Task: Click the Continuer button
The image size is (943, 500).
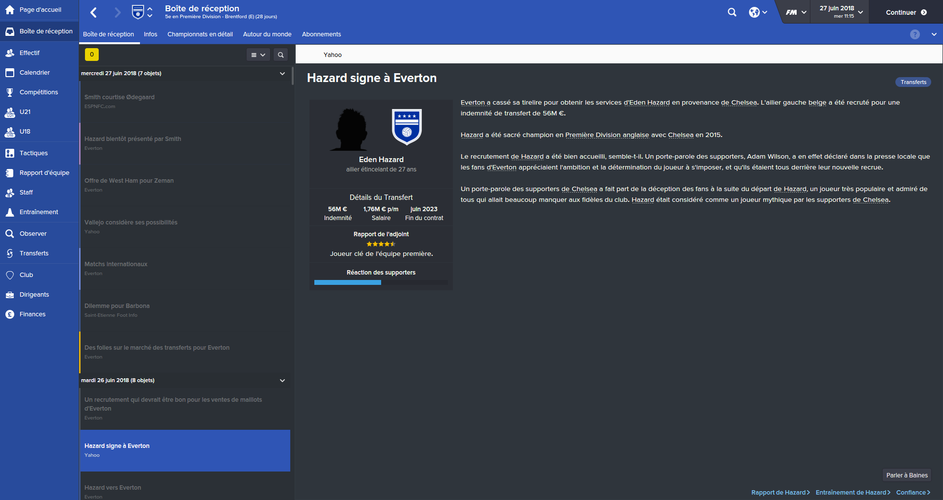Action: tap(906, 12)
